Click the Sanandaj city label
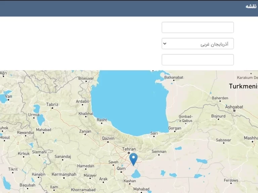The width and height of the screenshot is (258, 193). [x=63, y=156]
